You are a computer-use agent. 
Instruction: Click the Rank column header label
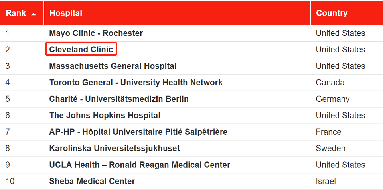(16, 13)
